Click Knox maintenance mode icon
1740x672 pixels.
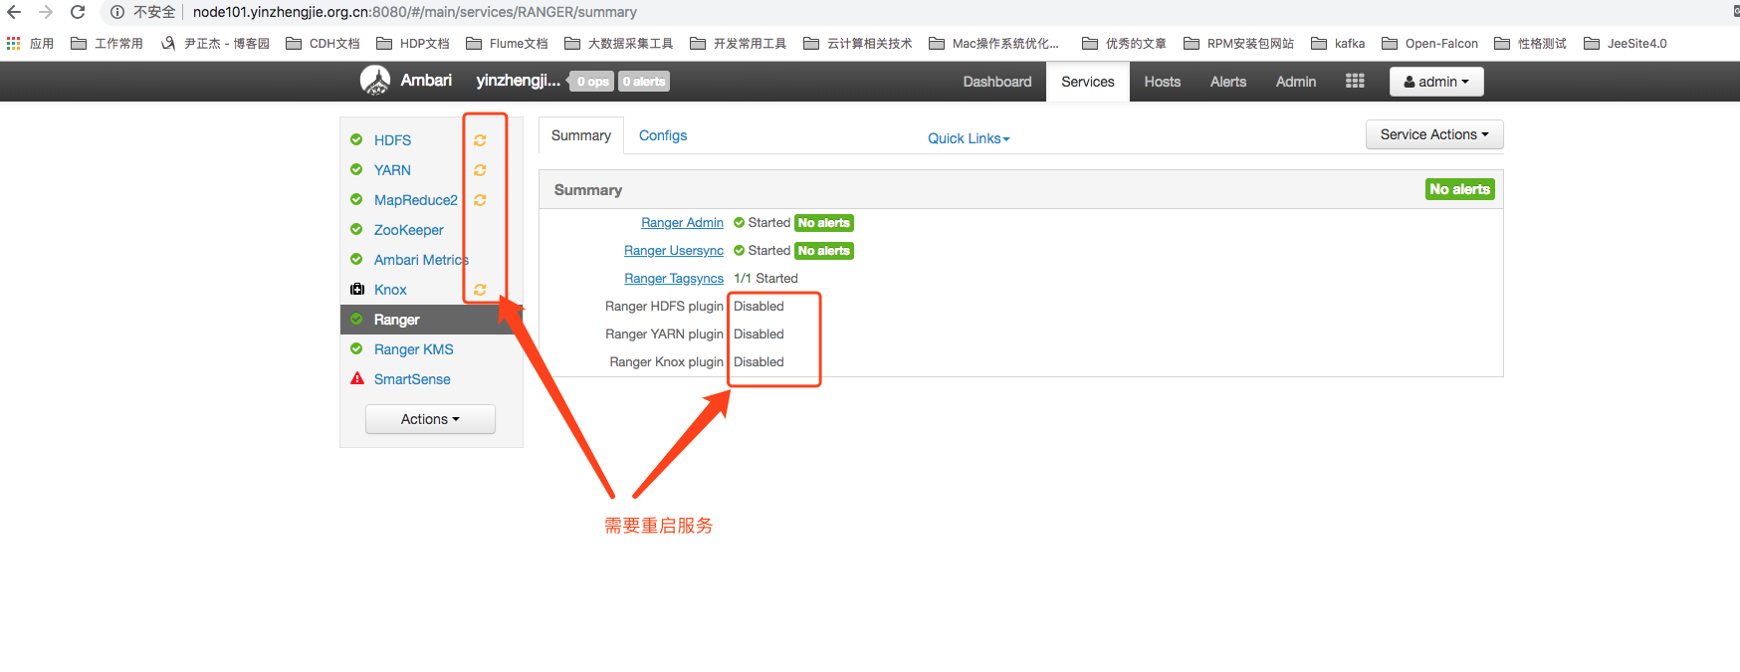pos(357,289)
